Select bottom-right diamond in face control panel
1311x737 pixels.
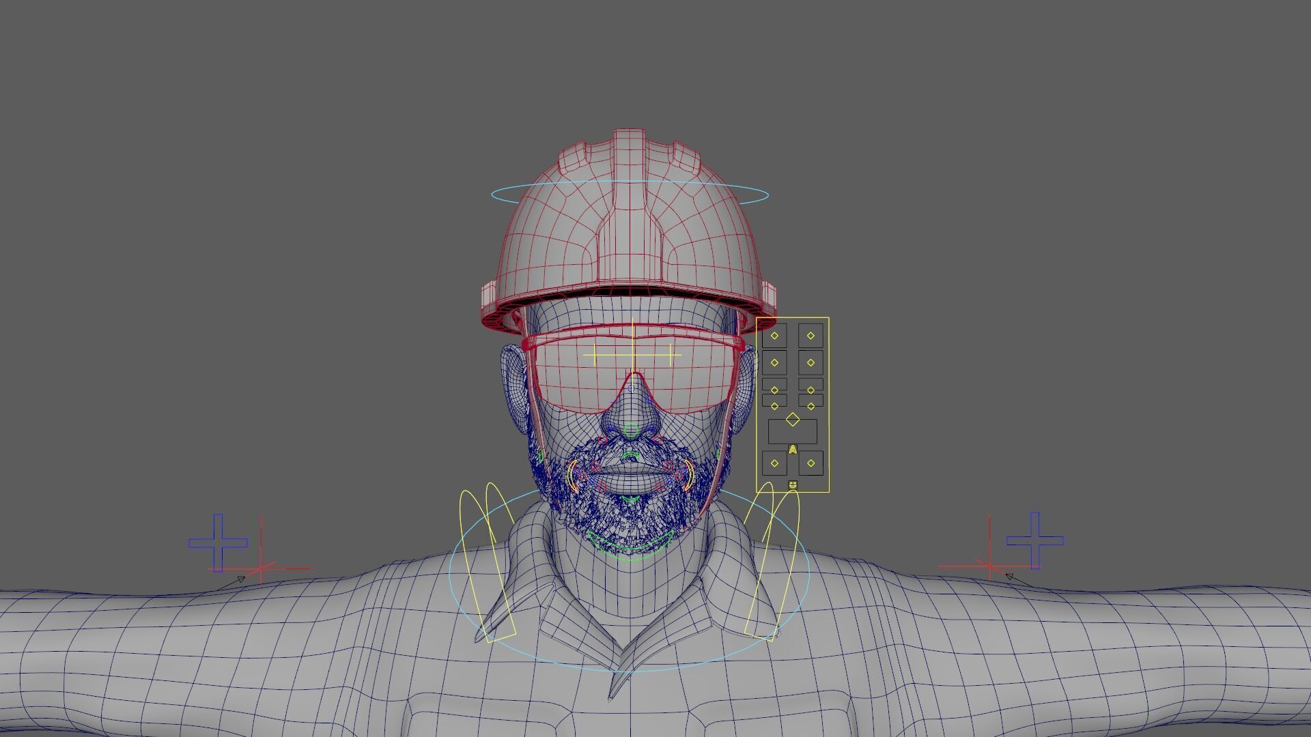[810, 463]
